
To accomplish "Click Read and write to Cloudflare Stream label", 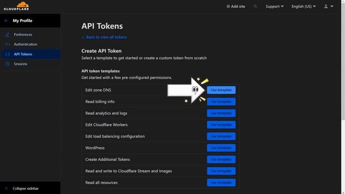I will (x=128, y=171).
